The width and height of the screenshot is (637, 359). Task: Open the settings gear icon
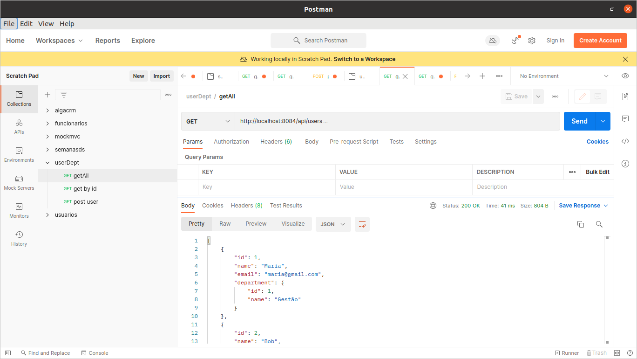point(532,41)
